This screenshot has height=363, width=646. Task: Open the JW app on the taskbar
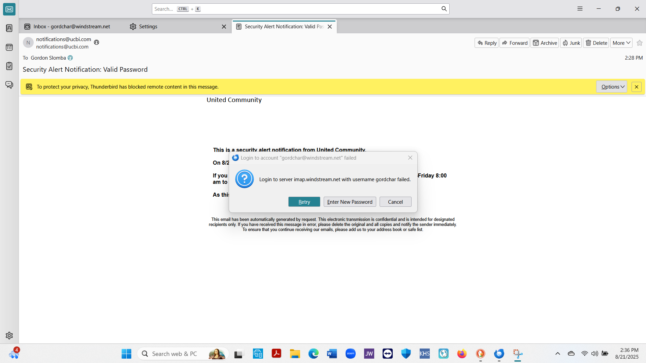[x=369, y=354]
